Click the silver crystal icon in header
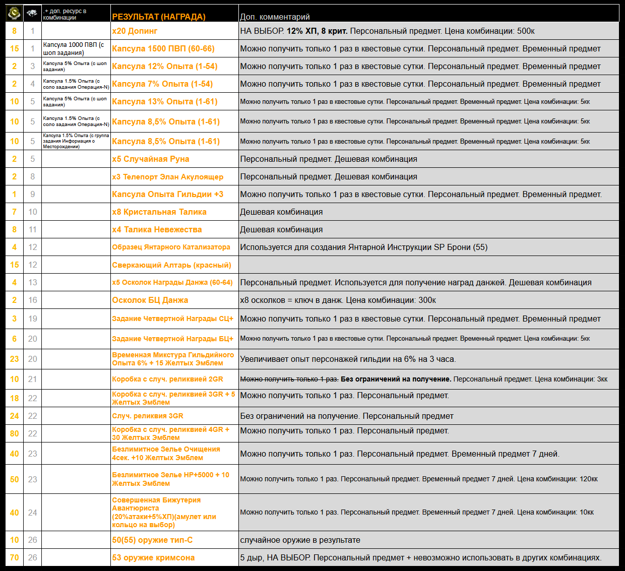 32,14
